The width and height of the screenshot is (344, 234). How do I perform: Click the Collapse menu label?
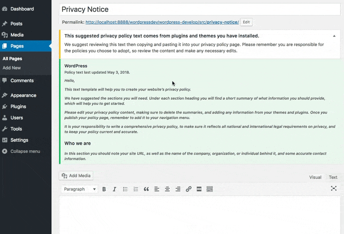[25, 151]
